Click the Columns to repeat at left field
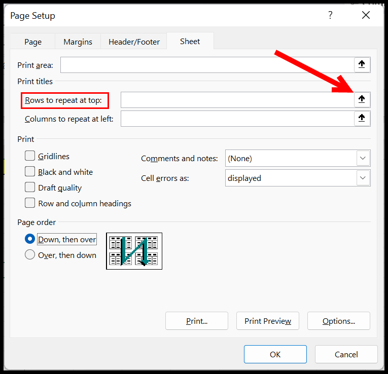388x374 pixels. [237, 119]
